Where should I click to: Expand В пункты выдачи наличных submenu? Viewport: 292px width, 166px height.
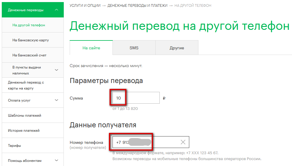[x=57, y=70]
